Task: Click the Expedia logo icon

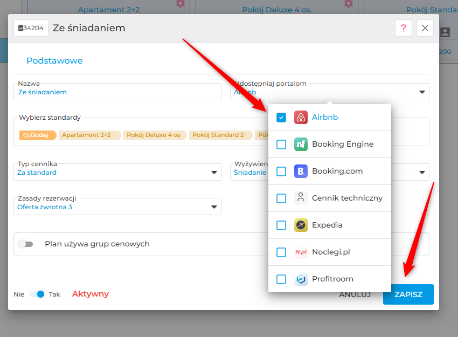Action: (x=301, y=225)
